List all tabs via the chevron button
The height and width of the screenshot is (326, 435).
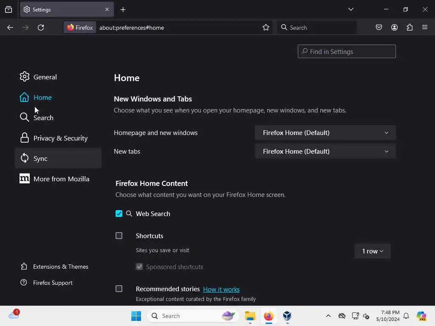coord(350,9)
